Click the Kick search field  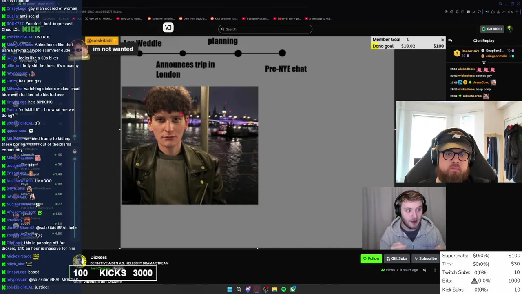click(265, 29)
